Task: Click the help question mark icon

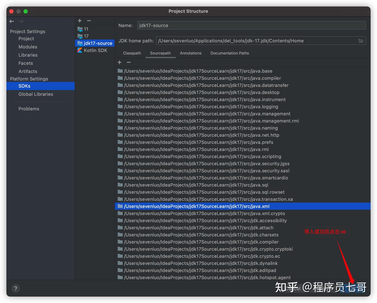Action: click(15, 288)
